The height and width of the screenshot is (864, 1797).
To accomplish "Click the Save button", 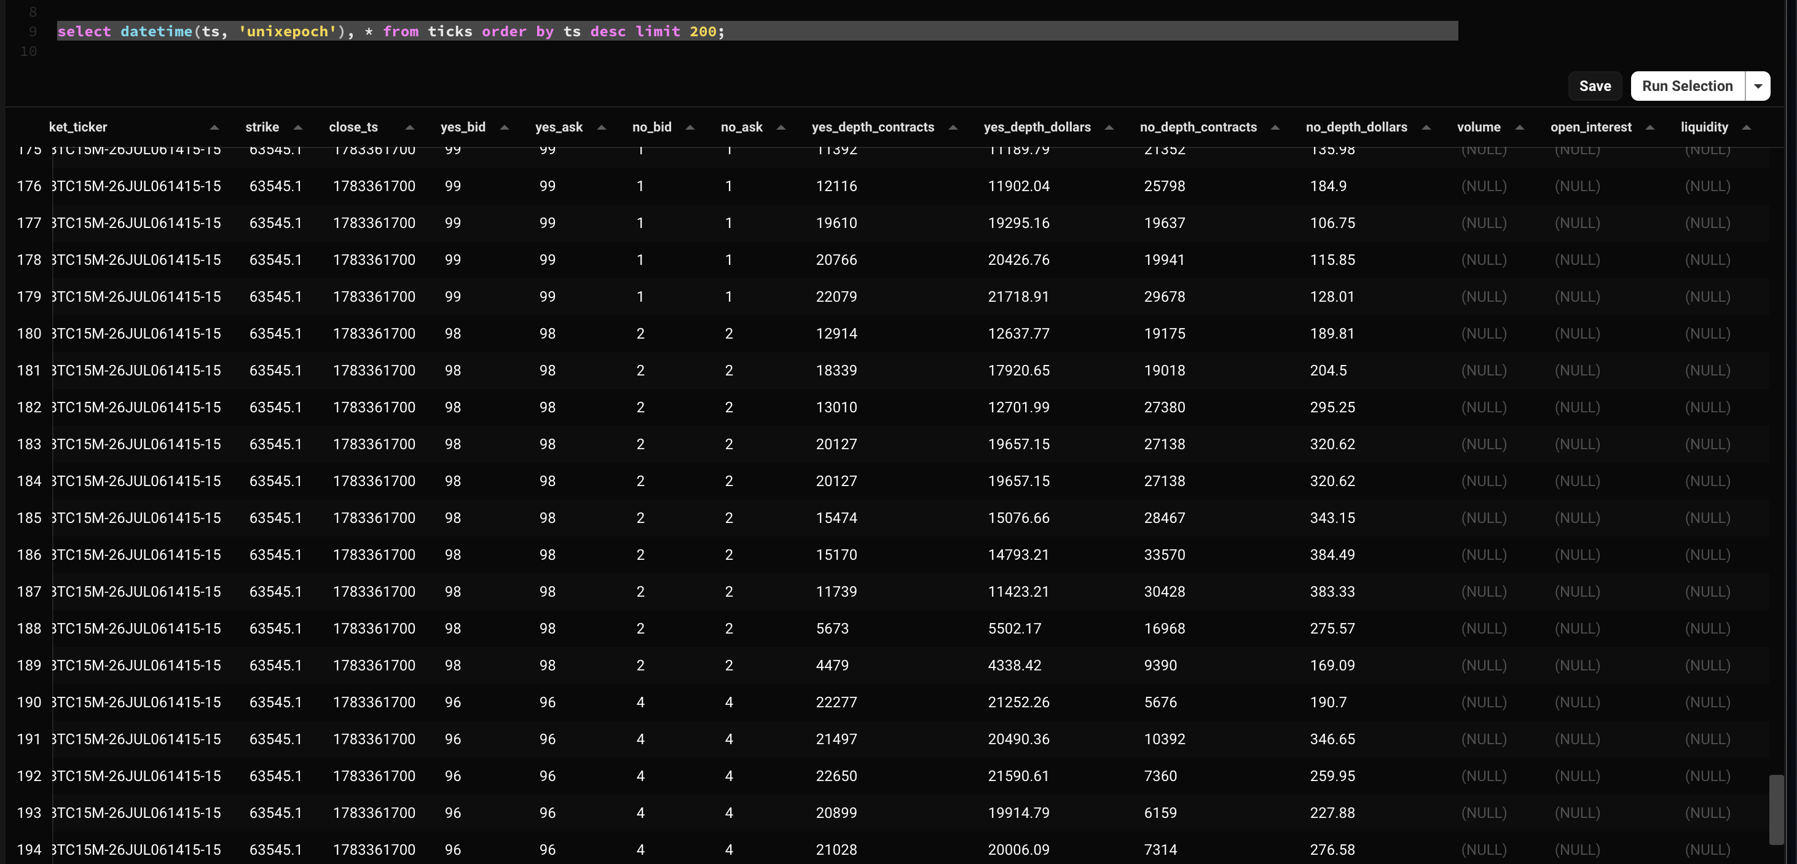I will tap(1595, 86).
